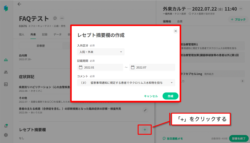Click the テスト医師が最終更新 history text
The width and height of the screenshot is (250, 143).
[x=202, y=14]
